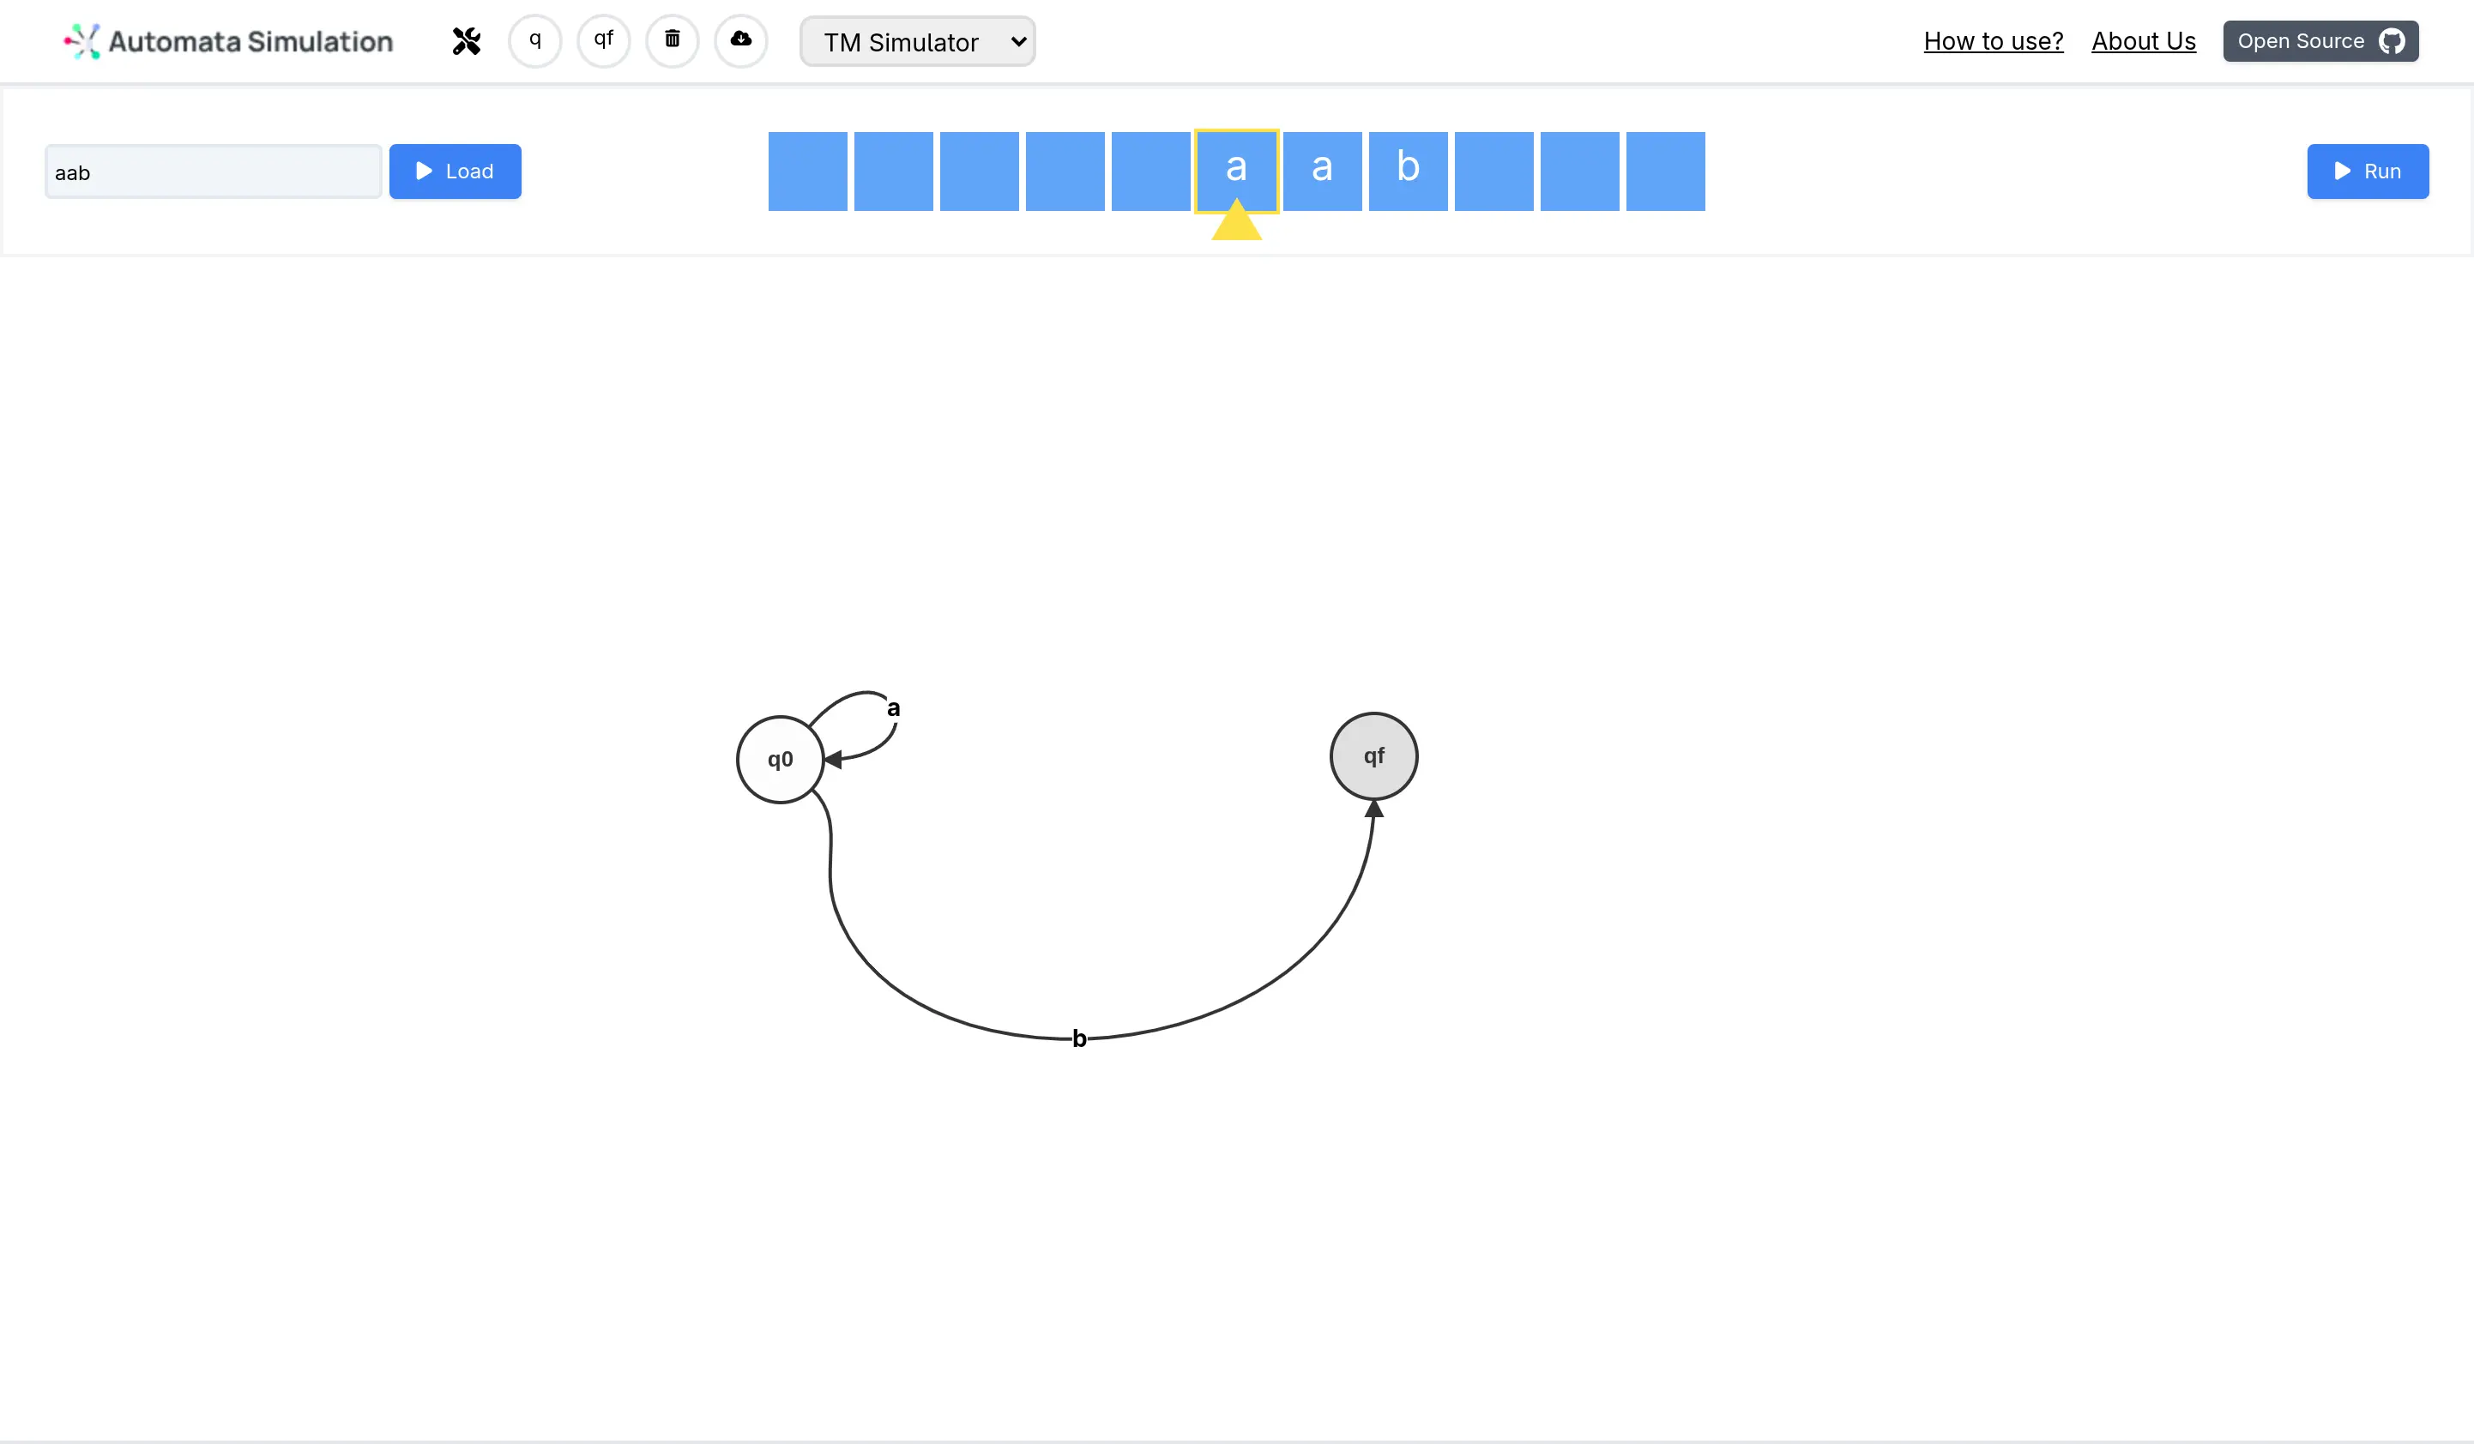Click the GitHub icon in Open Source
Image resolution: width=2474 pixels, height=1444 pixels.
point(2392,41)
